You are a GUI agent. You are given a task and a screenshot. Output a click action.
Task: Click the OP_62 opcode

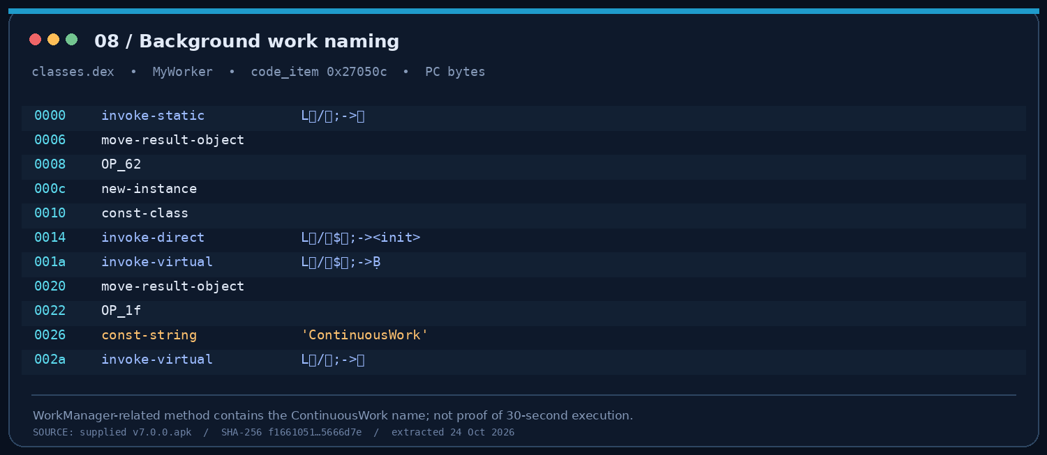tap(121, 164)
